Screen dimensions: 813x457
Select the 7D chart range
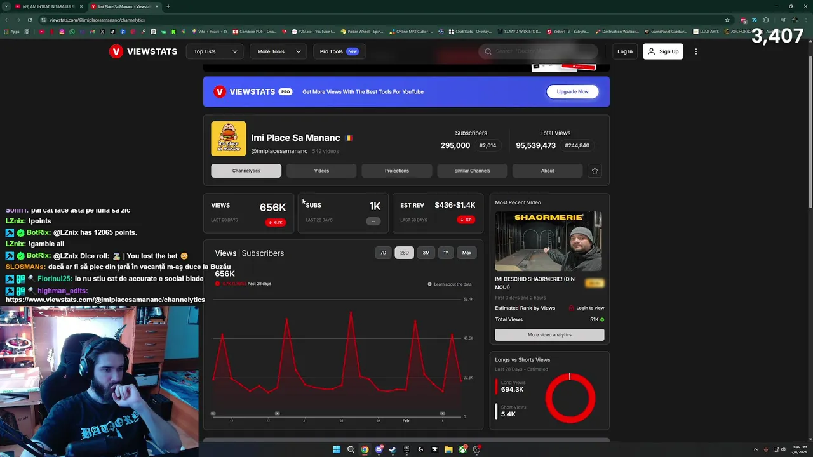pyautogui.click(x=383, y=253)
